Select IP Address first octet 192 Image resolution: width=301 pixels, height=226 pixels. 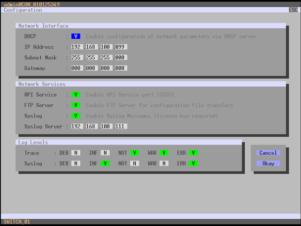click(77, 47)
